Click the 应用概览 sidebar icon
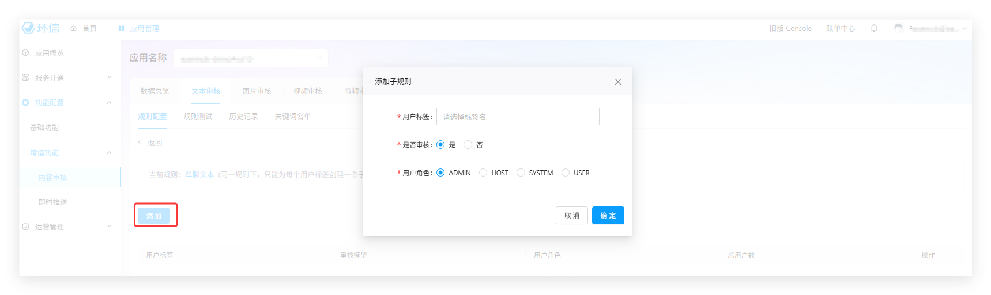Screen dimensions: 991x295 coord(25,53)
